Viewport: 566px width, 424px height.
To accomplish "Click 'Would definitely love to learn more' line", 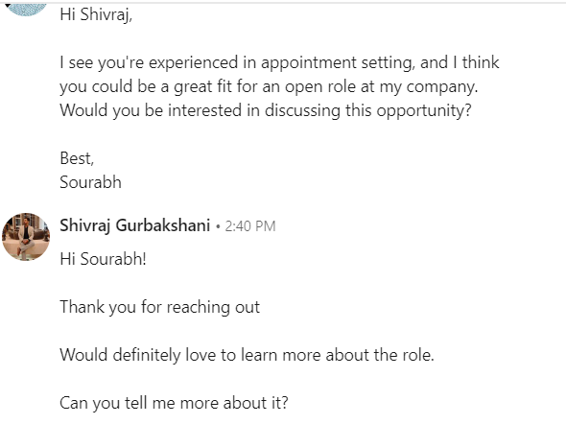I will [x=247, y=355].
